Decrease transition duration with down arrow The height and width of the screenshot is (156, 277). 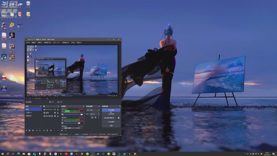[99, 115]
